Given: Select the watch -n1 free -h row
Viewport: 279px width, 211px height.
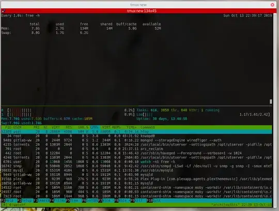Looking at the screenshot, I should click(x=136, y=162).
